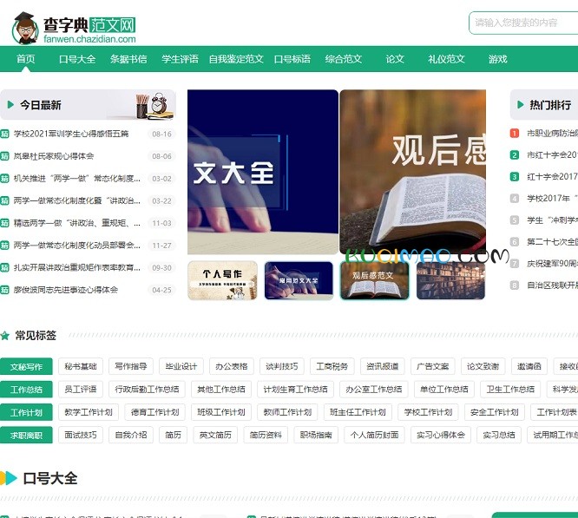This screenshot has width=578, height=518.
Task: Click the 实习心得体会 tag
Action: click(x=441, y=435)
